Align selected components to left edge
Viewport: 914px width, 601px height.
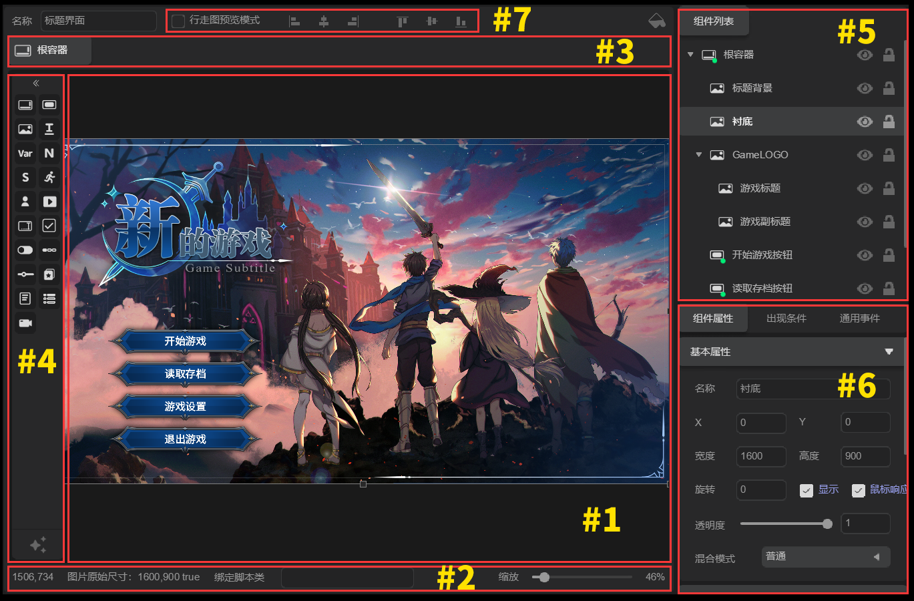[x=294, y=21]
